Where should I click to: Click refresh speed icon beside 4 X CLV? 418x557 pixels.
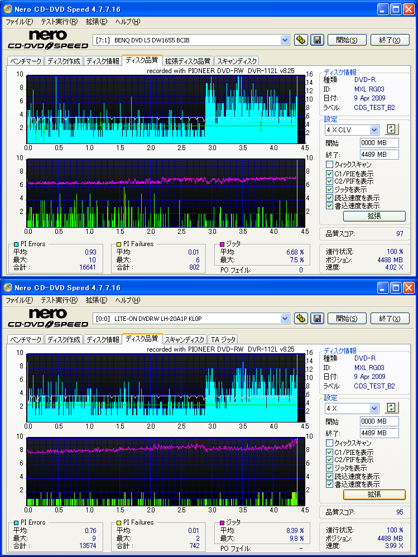tap(391, 129)
